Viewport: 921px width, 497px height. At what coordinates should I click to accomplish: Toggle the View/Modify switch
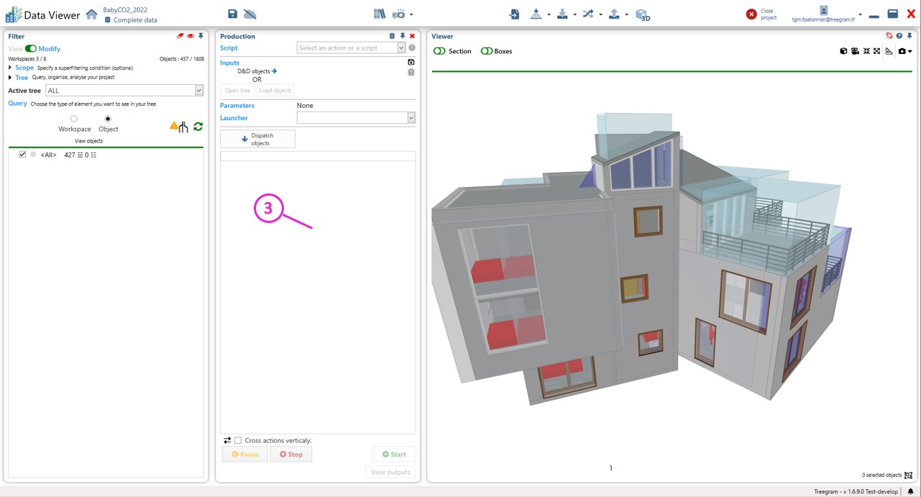pyautogui.click(x=30, y=49)
